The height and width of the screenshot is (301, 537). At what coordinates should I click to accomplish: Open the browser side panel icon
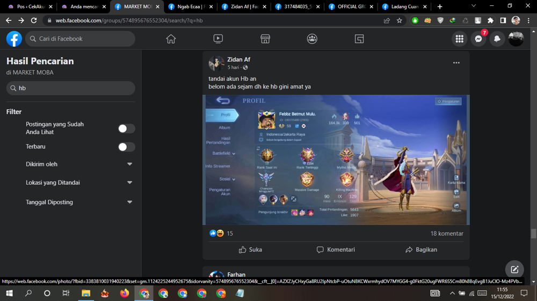(x=503, y=20)
